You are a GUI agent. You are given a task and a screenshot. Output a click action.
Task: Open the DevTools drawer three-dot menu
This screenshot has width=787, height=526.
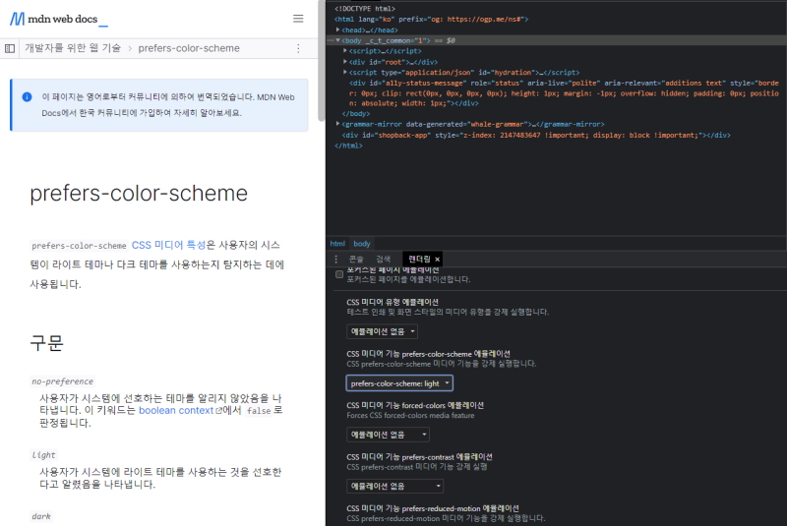click(335, 260)
